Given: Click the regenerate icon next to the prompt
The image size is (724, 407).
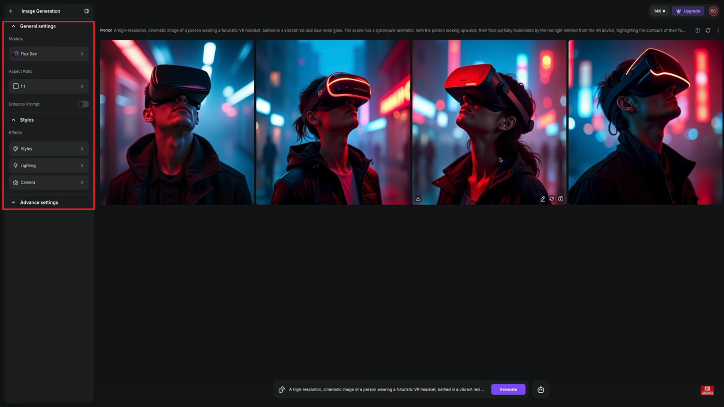Looking at the screenshot, I should tap(708, 31).
